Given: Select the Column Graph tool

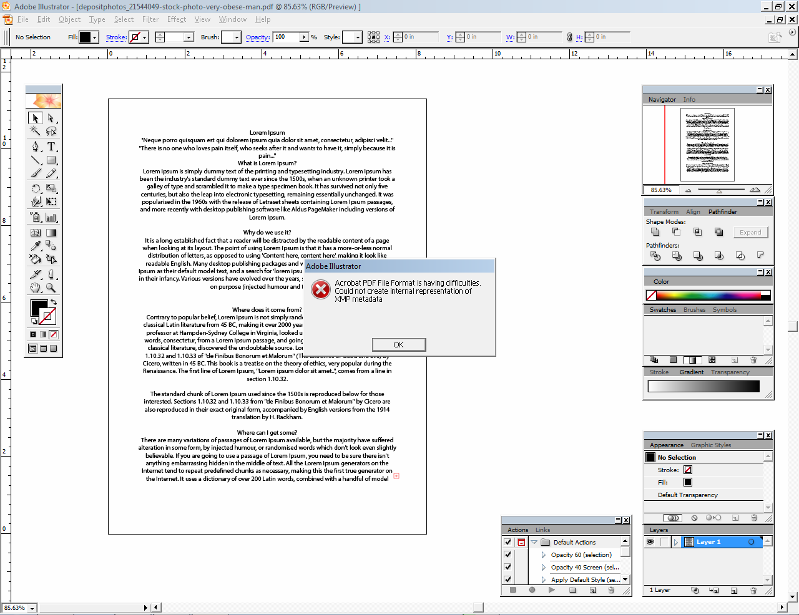Looking at the screenshot, I should coord(51,217).
